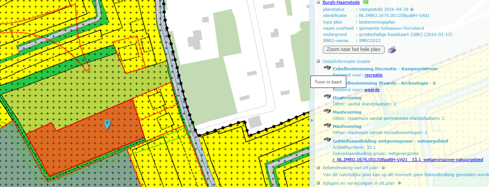489x187 pixels.
Task: Click binoculars beside Gebiedsaanduiding wetgevingzone - natuurgebied
Action: [327, 140]
